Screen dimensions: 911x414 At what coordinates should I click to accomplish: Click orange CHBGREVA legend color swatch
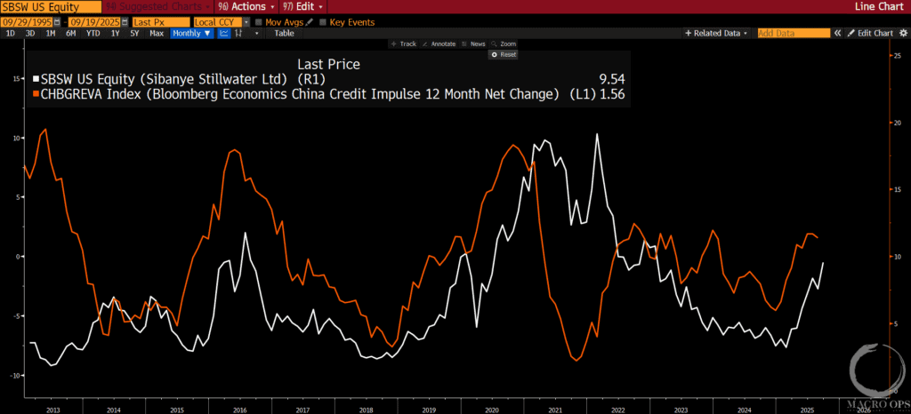(36, 94)
